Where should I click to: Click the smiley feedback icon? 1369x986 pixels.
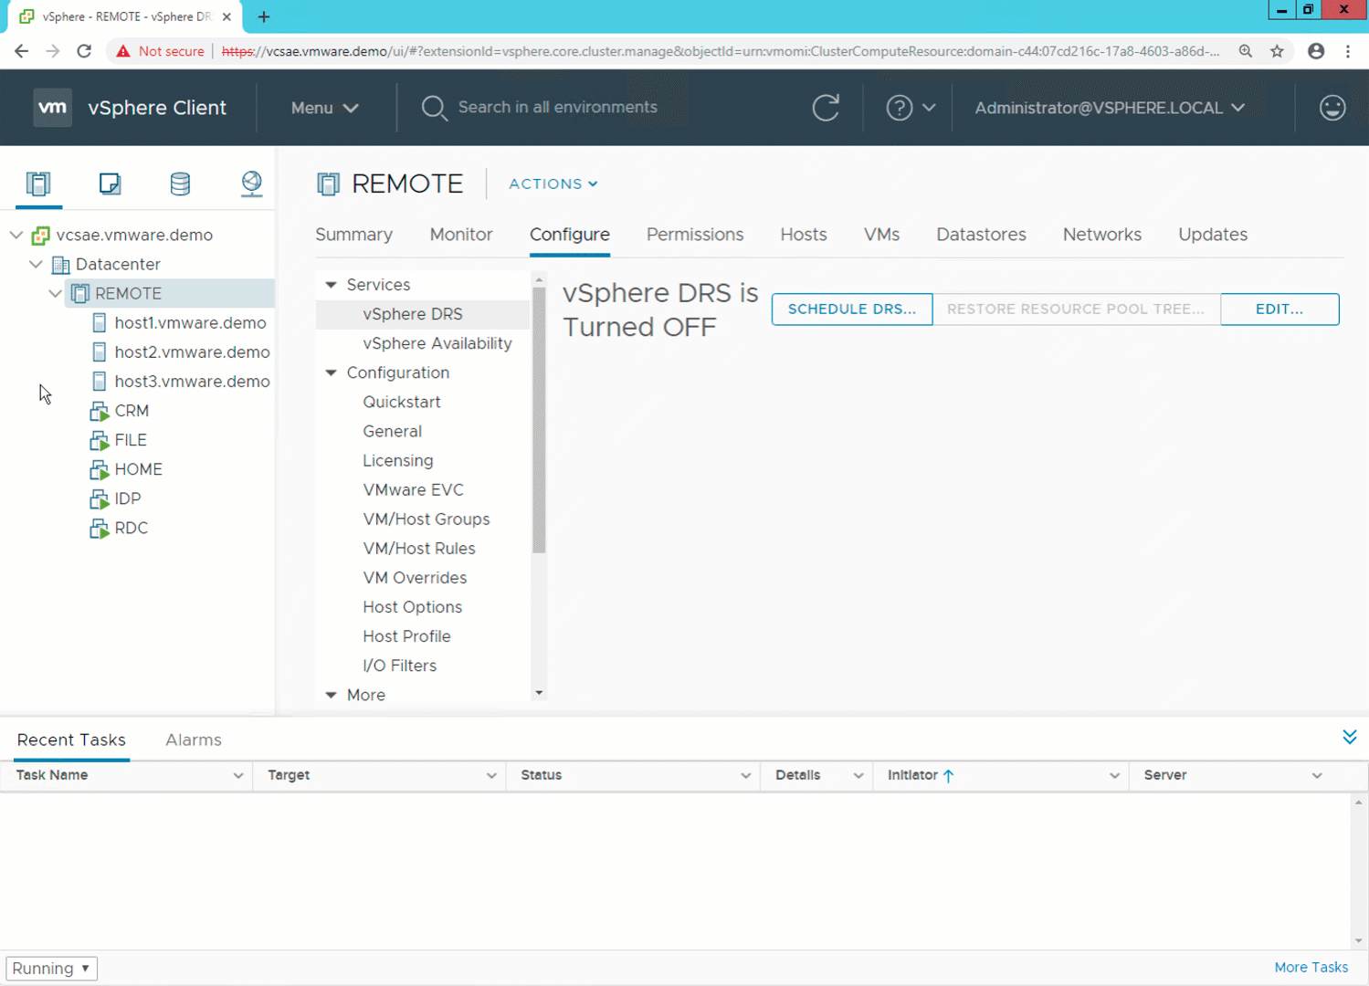1332,108
